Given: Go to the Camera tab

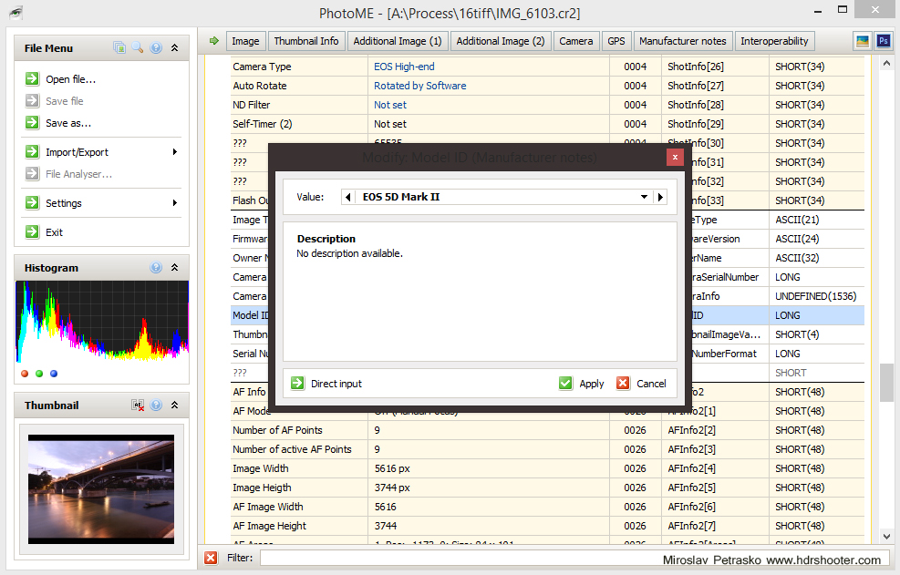Looking at the screenshot, I should [x=576, y=41].
